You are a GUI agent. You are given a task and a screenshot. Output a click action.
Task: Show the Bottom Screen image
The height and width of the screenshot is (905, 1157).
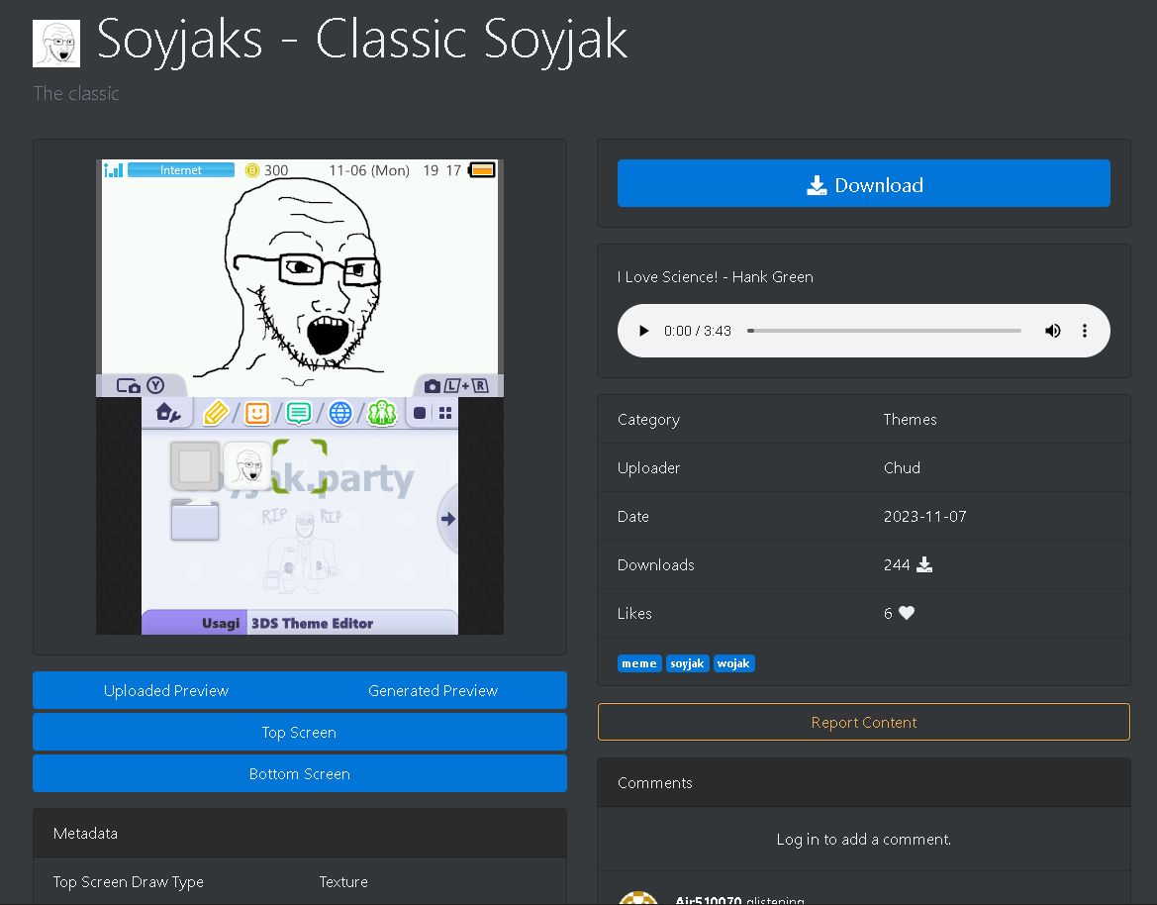pyautogui.click(x=299, y=773)
